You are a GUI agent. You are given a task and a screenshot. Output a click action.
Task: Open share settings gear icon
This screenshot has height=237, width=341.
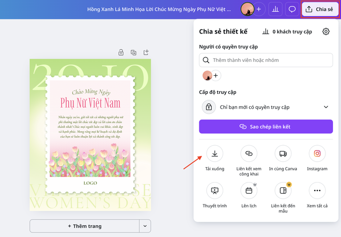pos(326,31)
